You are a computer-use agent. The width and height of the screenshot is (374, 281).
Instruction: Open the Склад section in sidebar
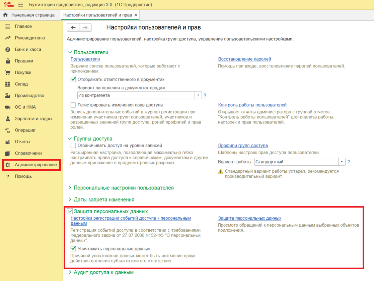tap(21, 84)
